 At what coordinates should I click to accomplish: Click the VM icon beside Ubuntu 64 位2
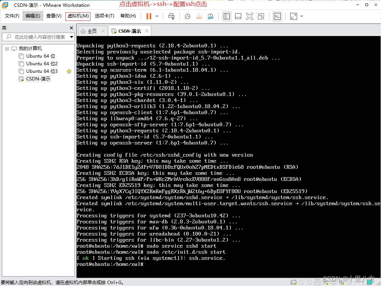click(21, 64)
